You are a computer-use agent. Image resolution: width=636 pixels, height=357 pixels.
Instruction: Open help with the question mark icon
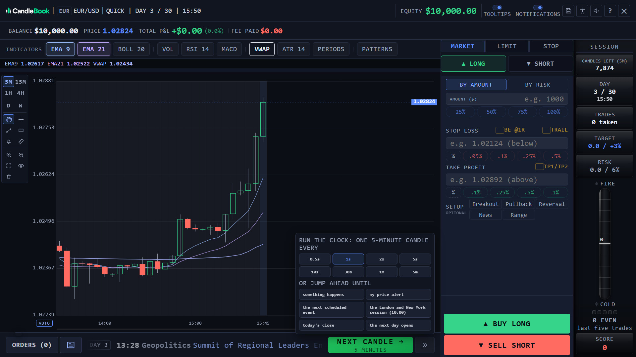pos(610,11)
